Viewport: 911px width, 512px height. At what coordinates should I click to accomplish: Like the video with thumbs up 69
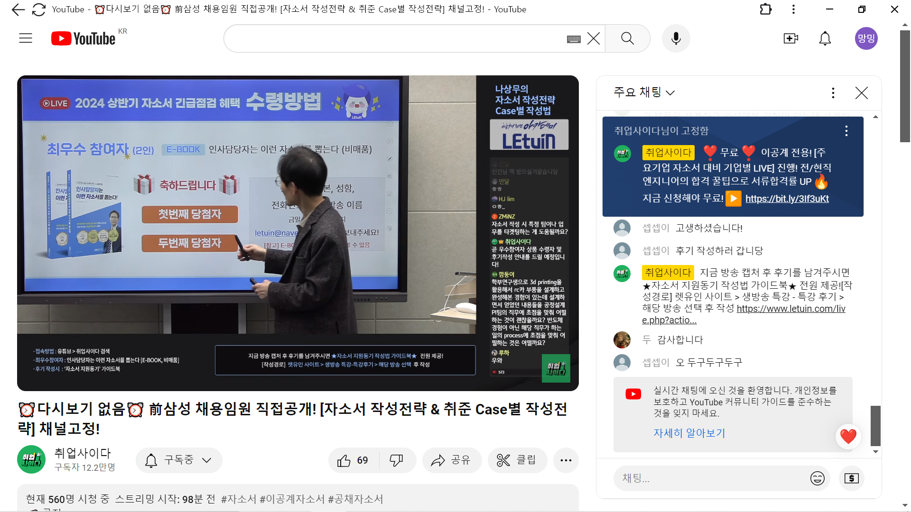[x=352, y=460]
